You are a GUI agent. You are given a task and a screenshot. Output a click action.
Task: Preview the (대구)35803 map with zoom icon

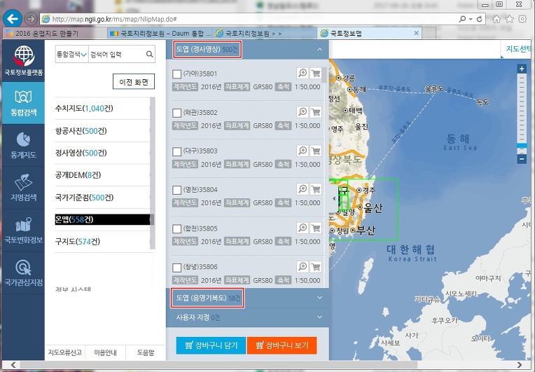tap(303, 151)
